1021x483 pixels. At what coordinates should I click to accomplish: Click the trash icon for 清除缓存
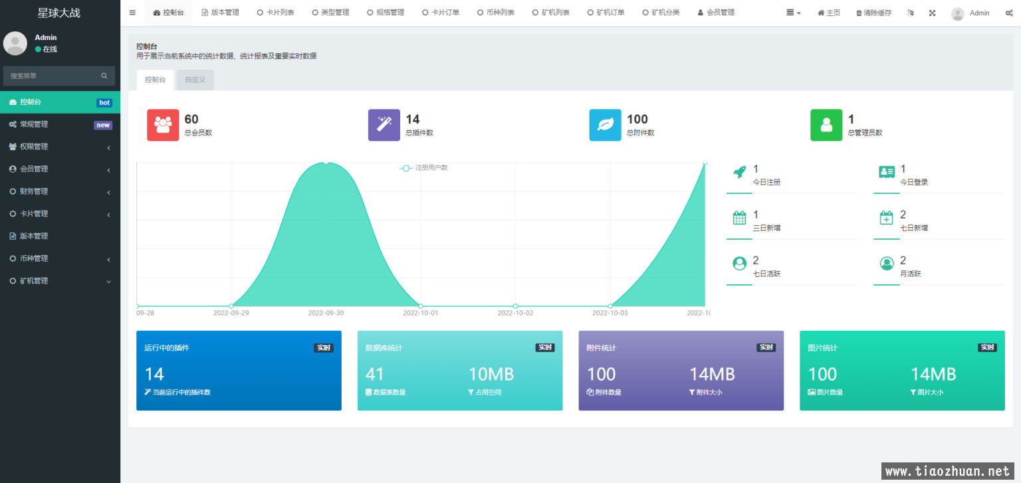(x=859, y=13)
